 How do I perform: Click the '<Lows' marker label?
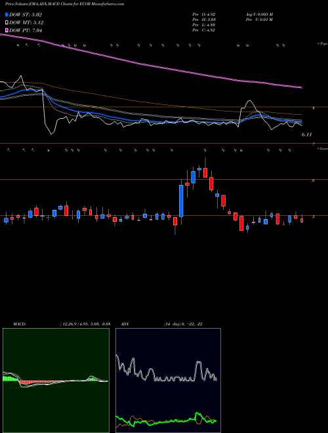pyautogui.click(x=322, y=148)
